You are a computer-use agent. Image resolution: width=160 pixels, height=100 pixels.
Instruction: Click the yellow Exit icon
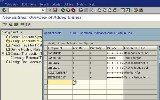pyautogui.click(x=68, y=10)
